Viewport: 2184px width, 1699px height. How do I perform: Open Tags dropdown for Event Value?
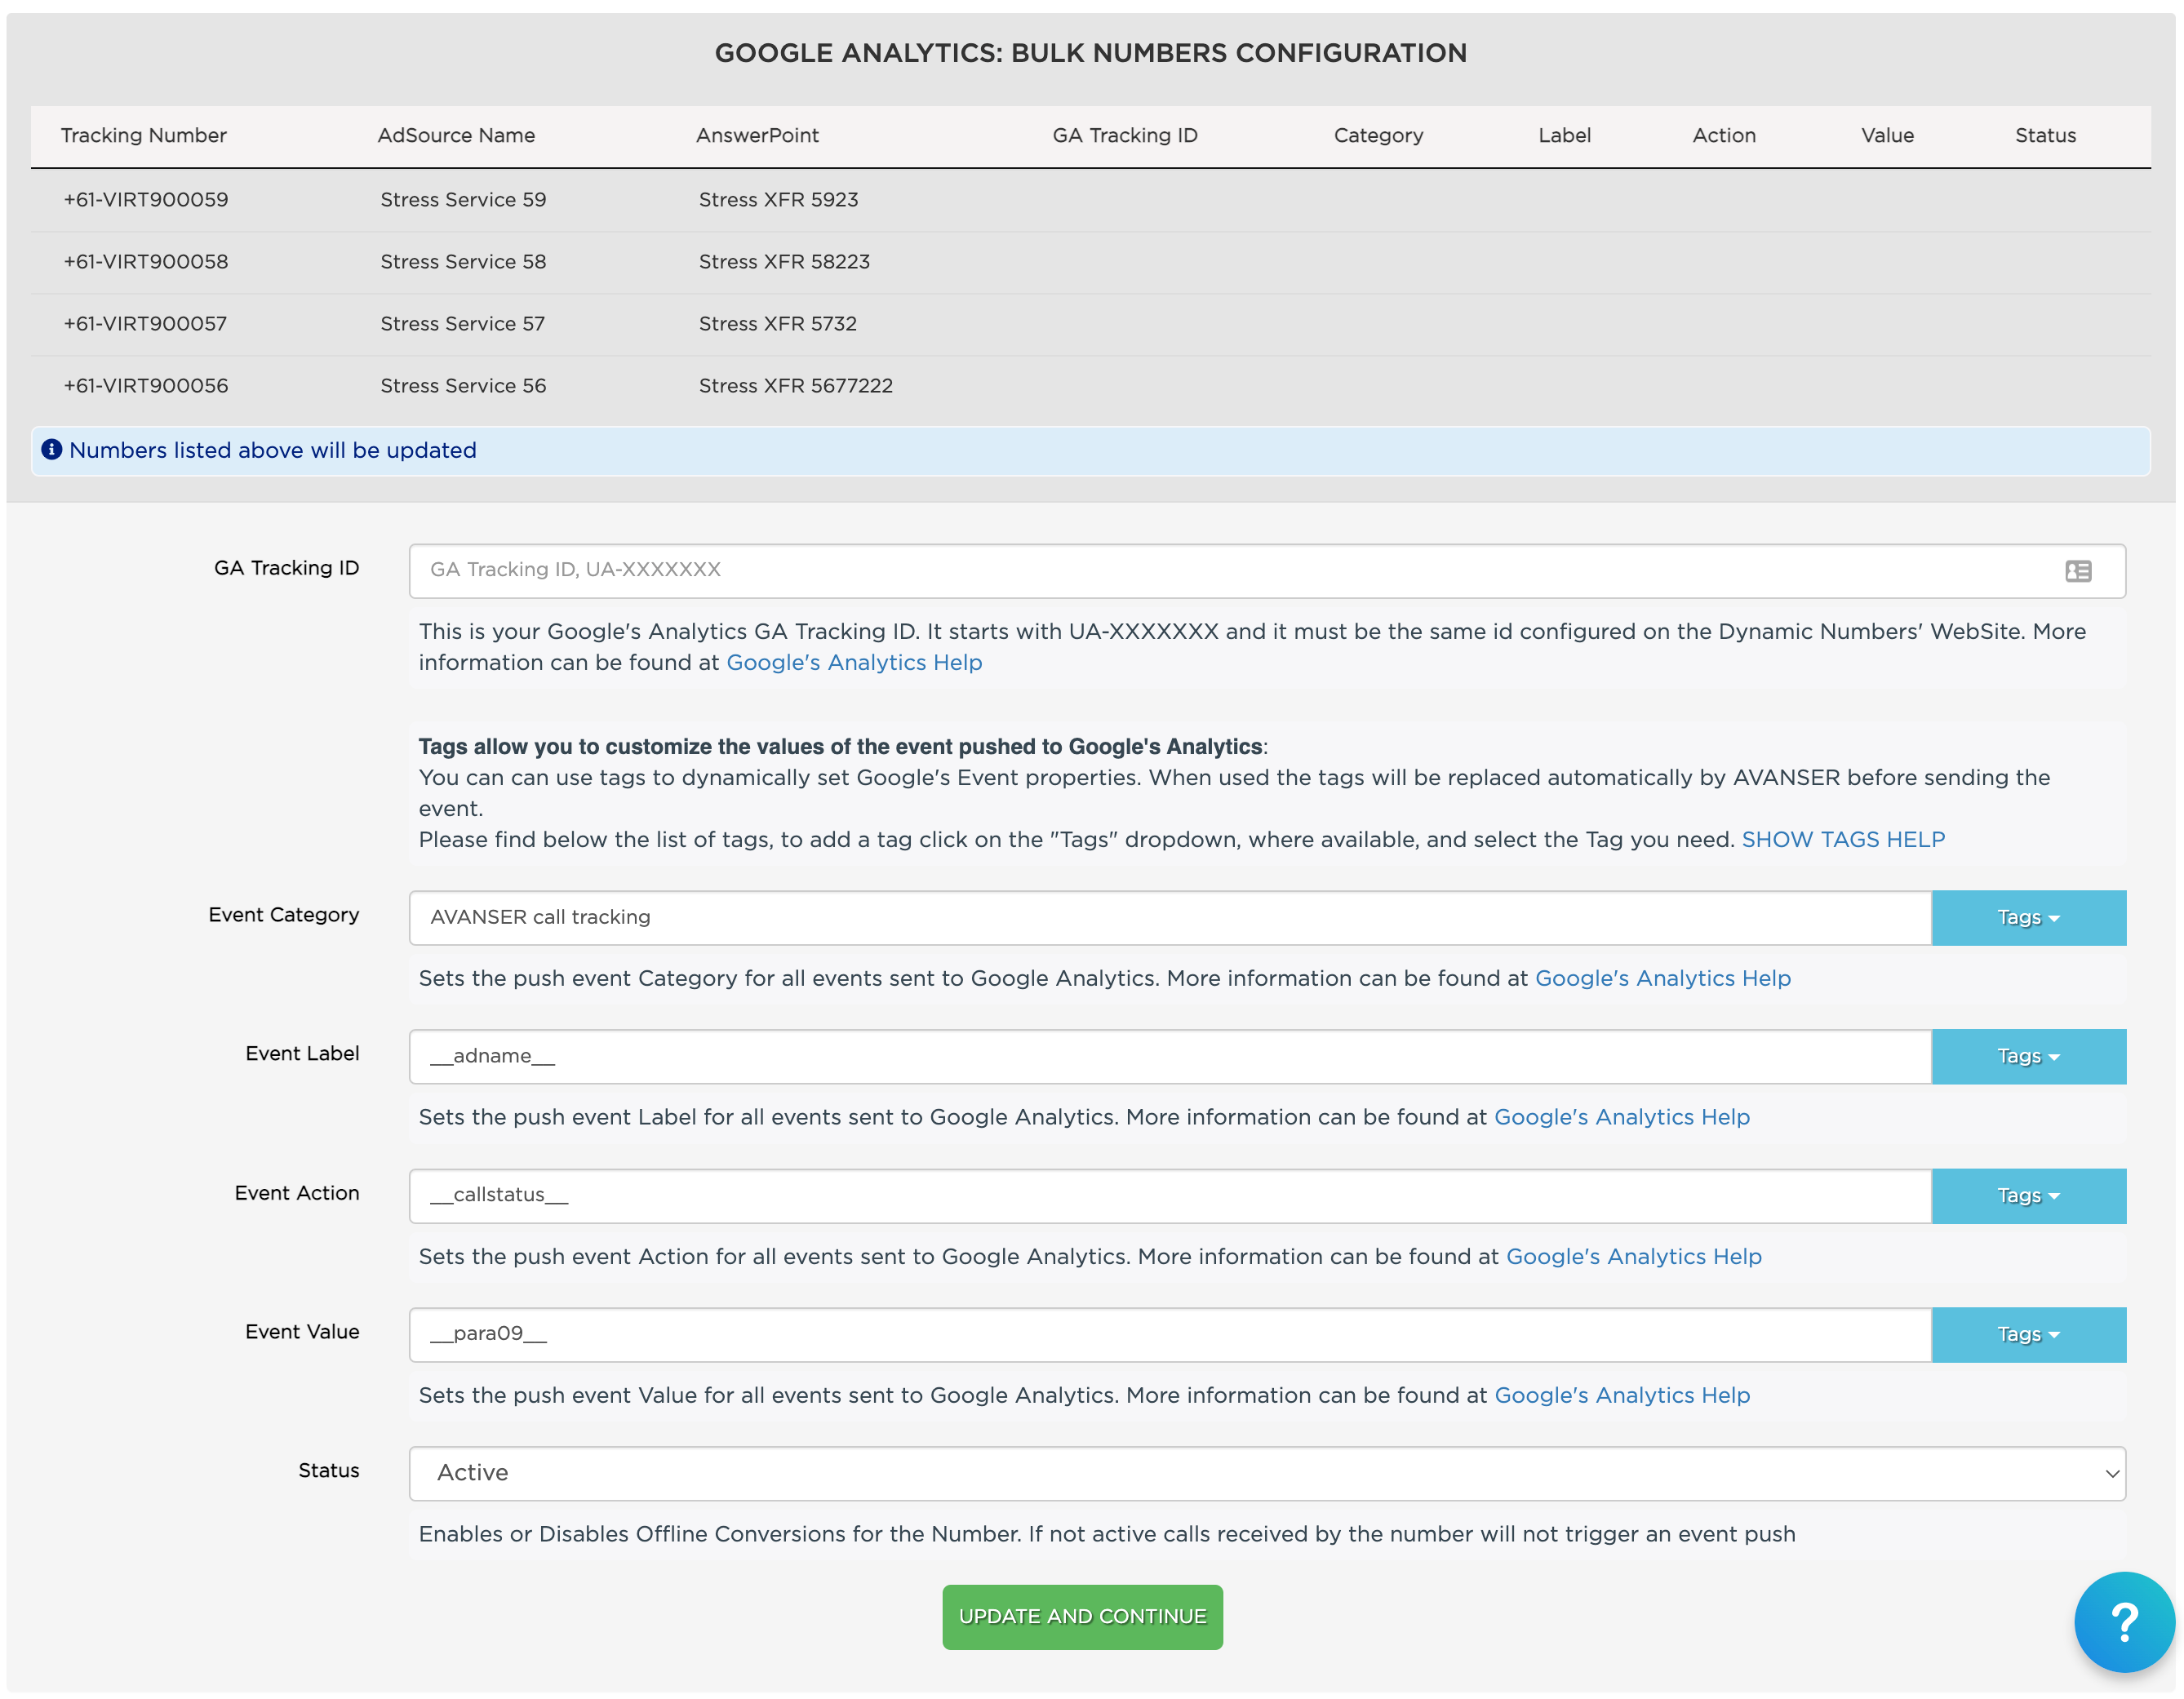click(2028, 1334)
